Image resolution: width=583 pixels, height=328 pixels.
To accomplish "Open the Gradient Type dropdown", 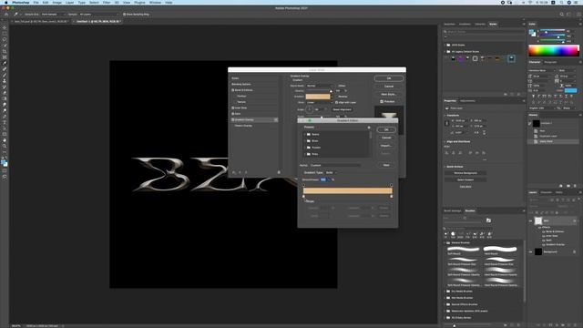I will [x=331, y=172].
